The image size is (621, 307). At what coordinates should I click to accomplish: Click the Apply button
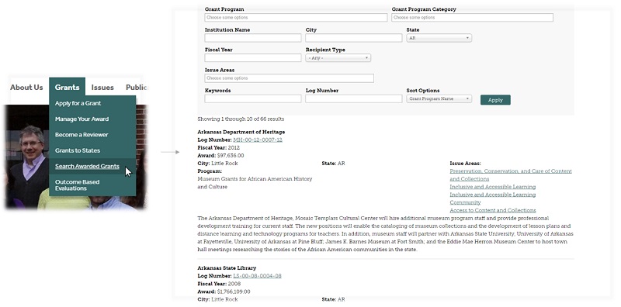[495, 100]
